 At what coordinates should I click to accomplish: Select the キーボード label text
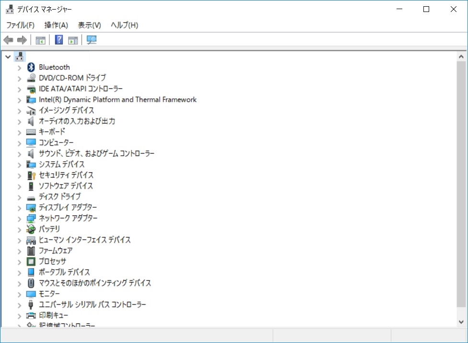point(52,131)
